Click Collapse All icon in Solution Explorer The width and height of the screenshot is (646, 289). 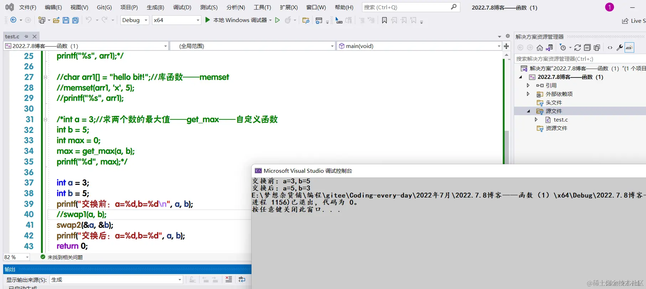tap(587, 48)
